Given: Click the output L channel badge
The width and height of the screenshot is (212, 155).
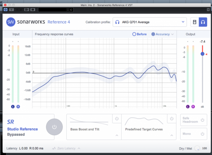Looking at the screenshot, I should pos(188,107).
